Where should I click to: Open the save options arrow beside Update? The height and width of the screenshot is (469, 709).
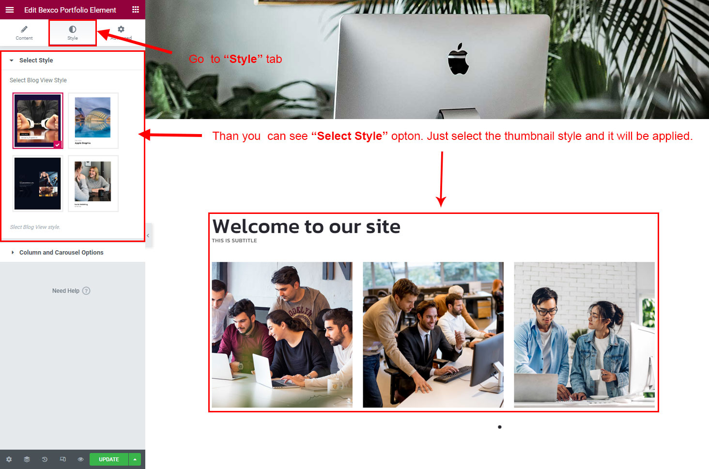coord(135,459)
